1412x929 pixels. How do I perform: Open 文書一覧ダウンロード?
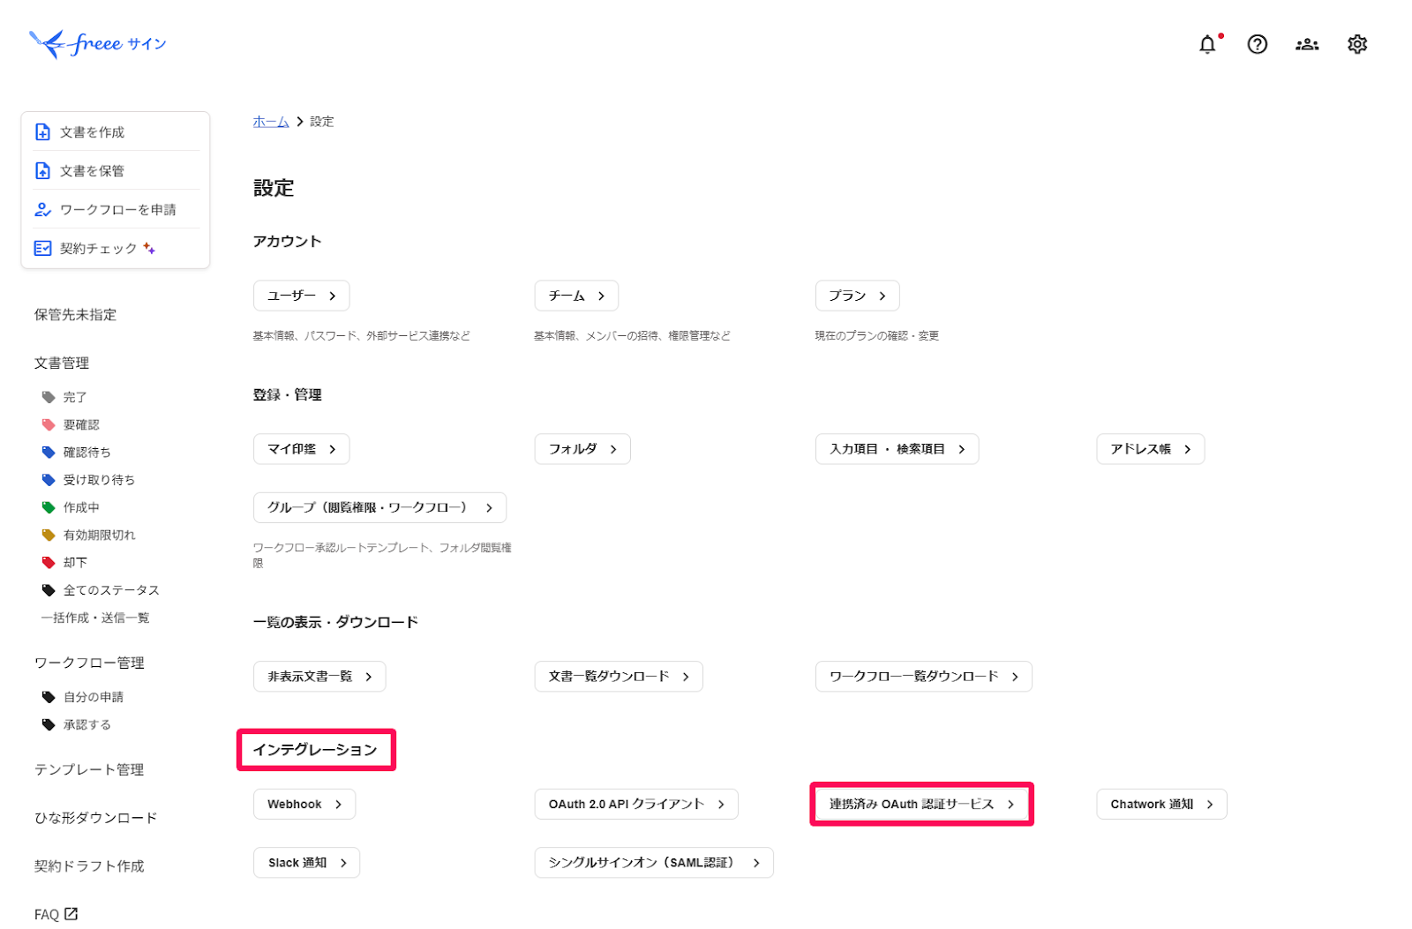tap(619, 677)
